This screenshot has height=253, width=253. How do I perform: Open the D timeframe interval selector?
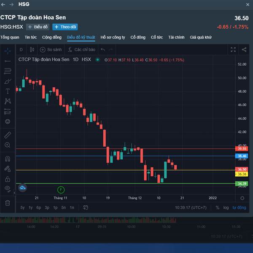tap(21, 50)
